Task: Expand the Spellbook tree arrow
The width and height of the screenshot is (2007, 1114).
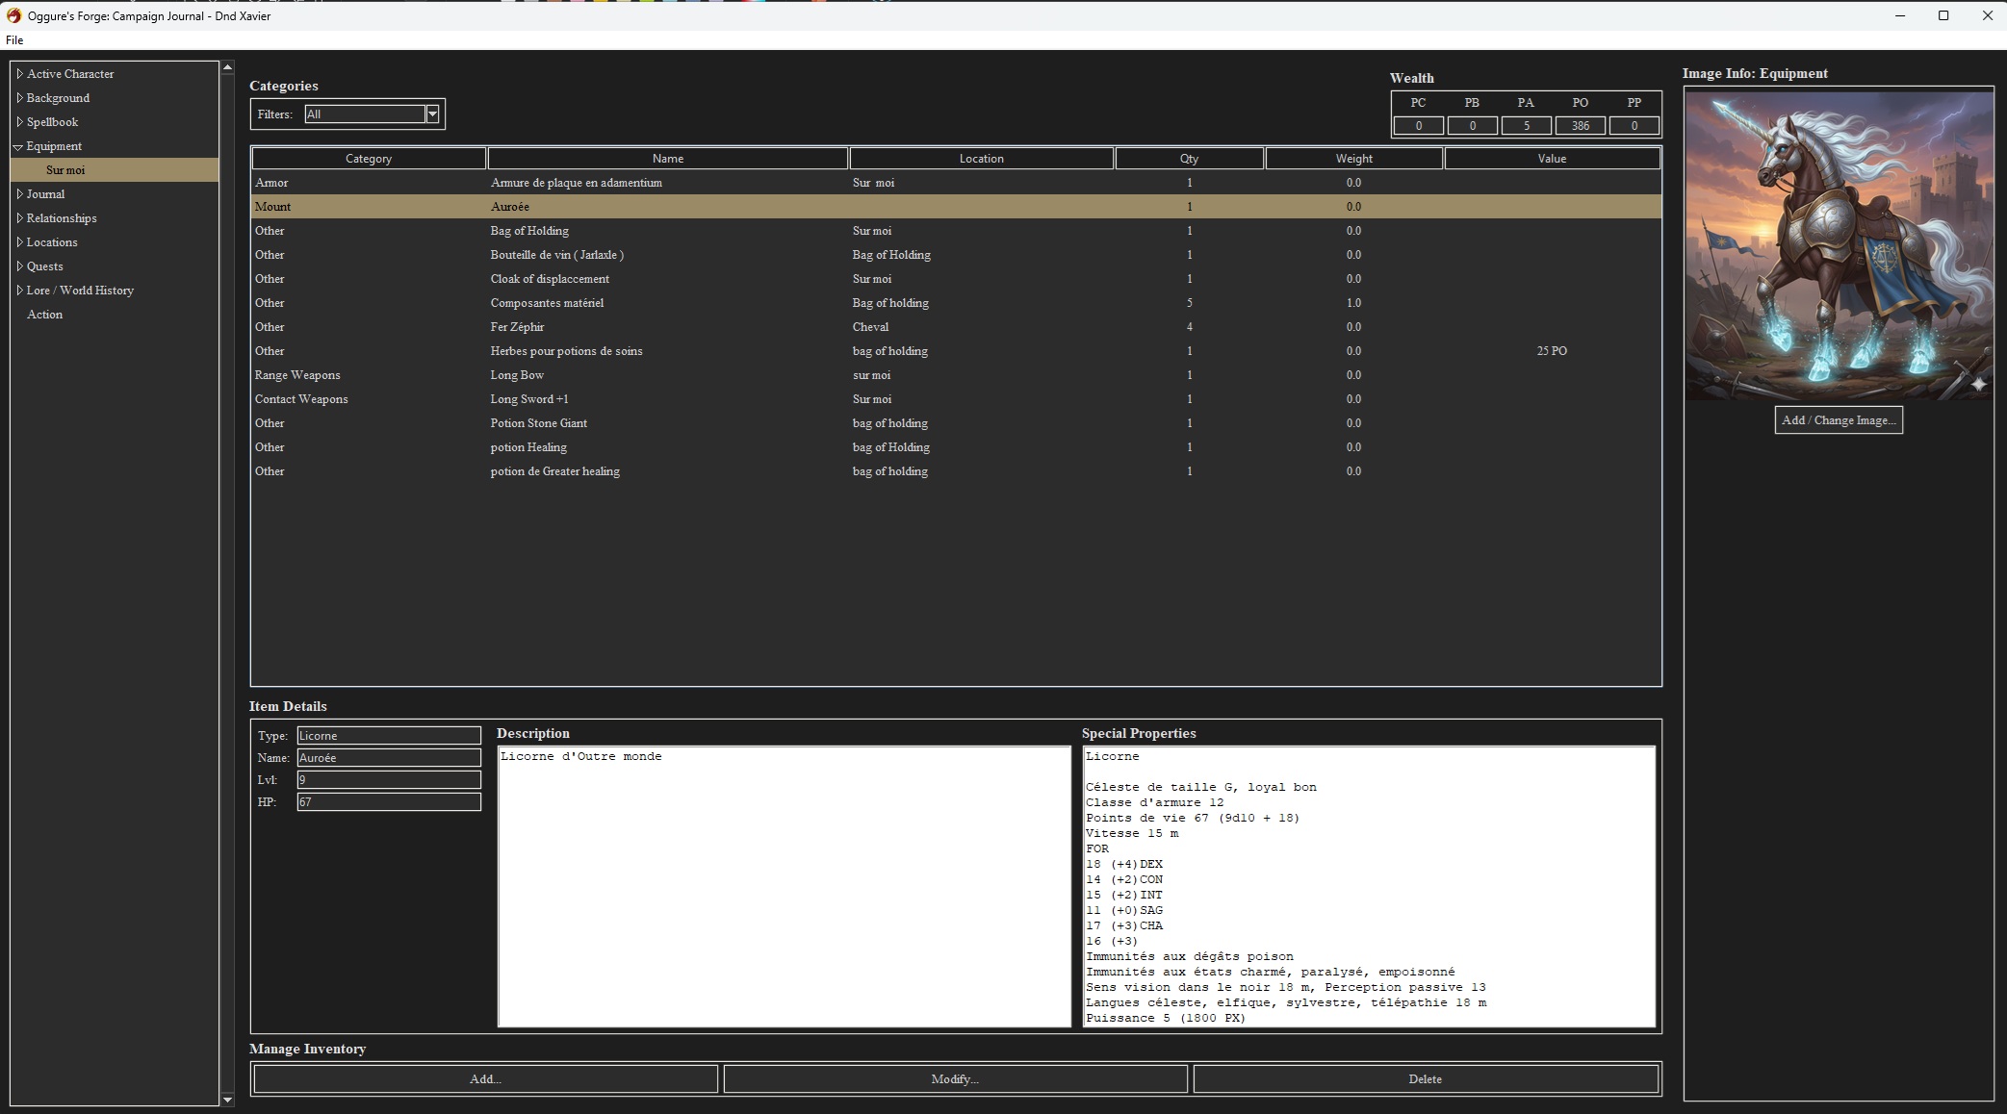Action: (x=19, y=122)
